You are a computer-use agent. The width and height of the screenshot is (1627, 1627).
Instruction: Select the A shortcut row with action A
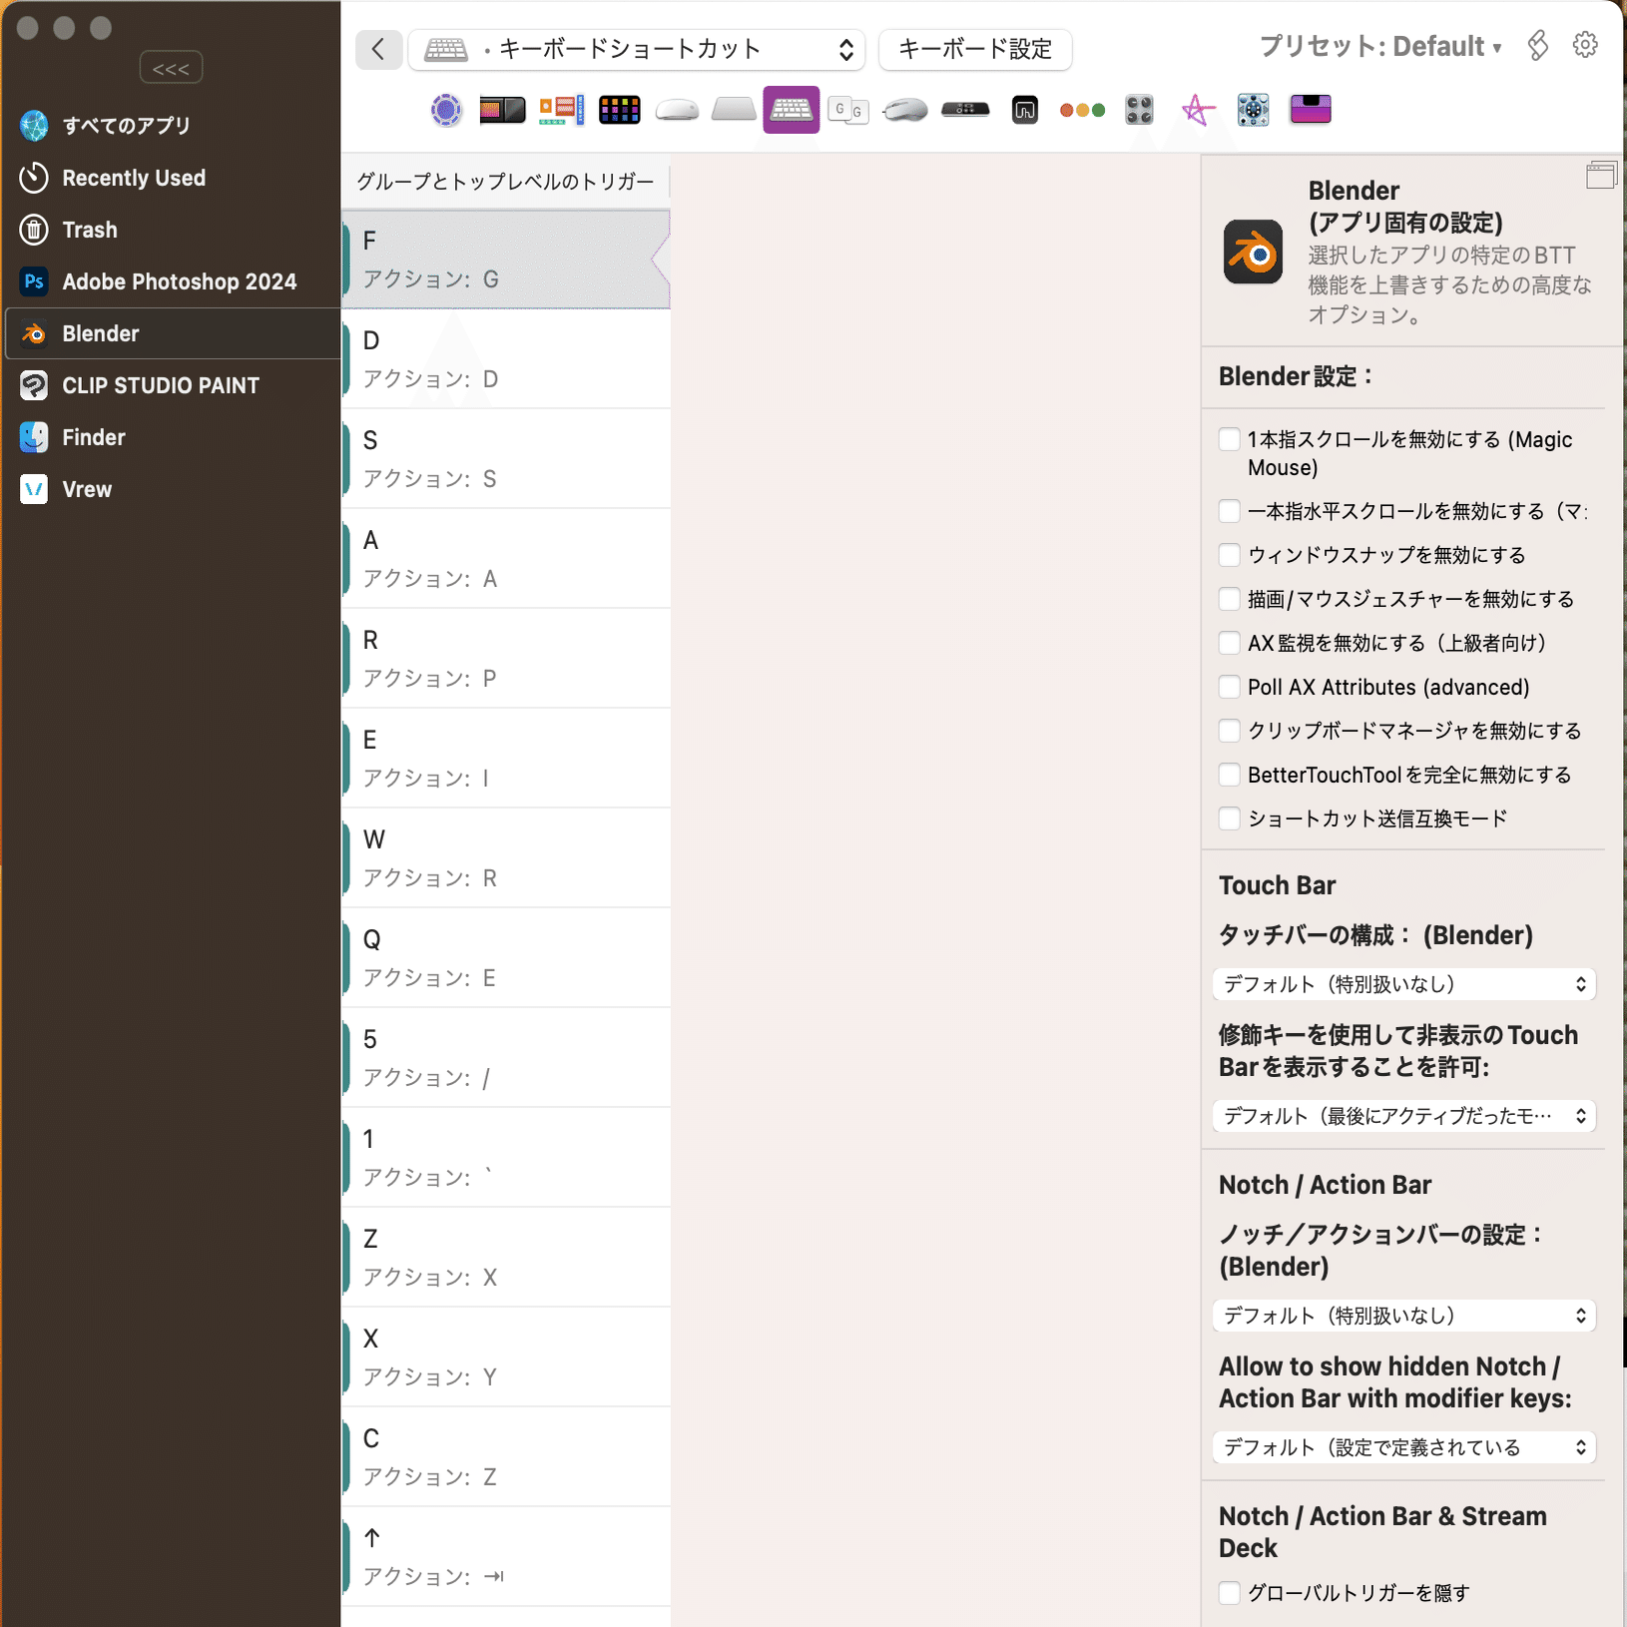pyautogui.click(x=506, y=559)
